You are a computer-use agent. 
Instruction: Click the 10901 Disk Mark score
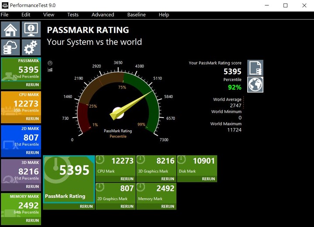[x=204, y=161]
